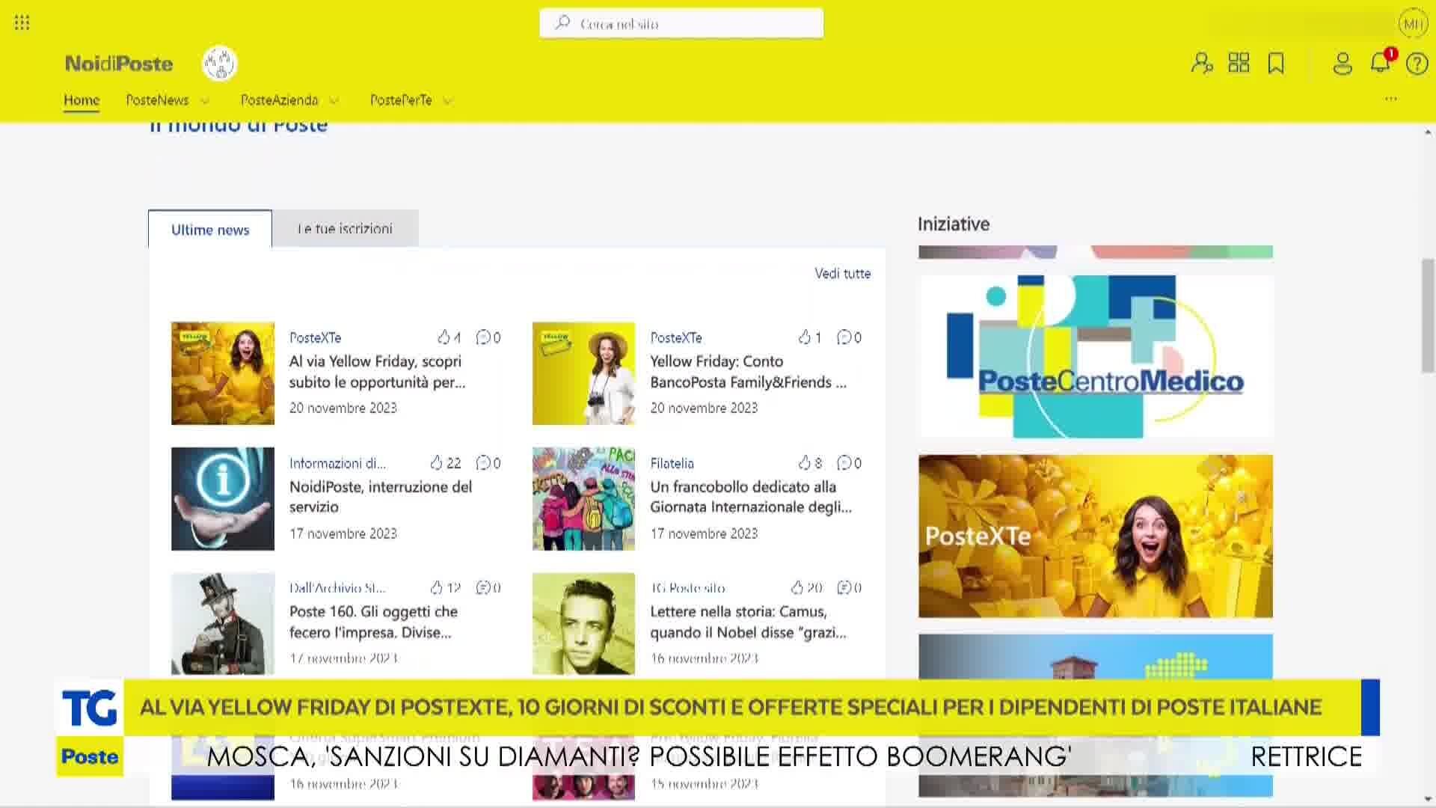
Task: Click the Iniziative section heading
Action: point(954,224)
